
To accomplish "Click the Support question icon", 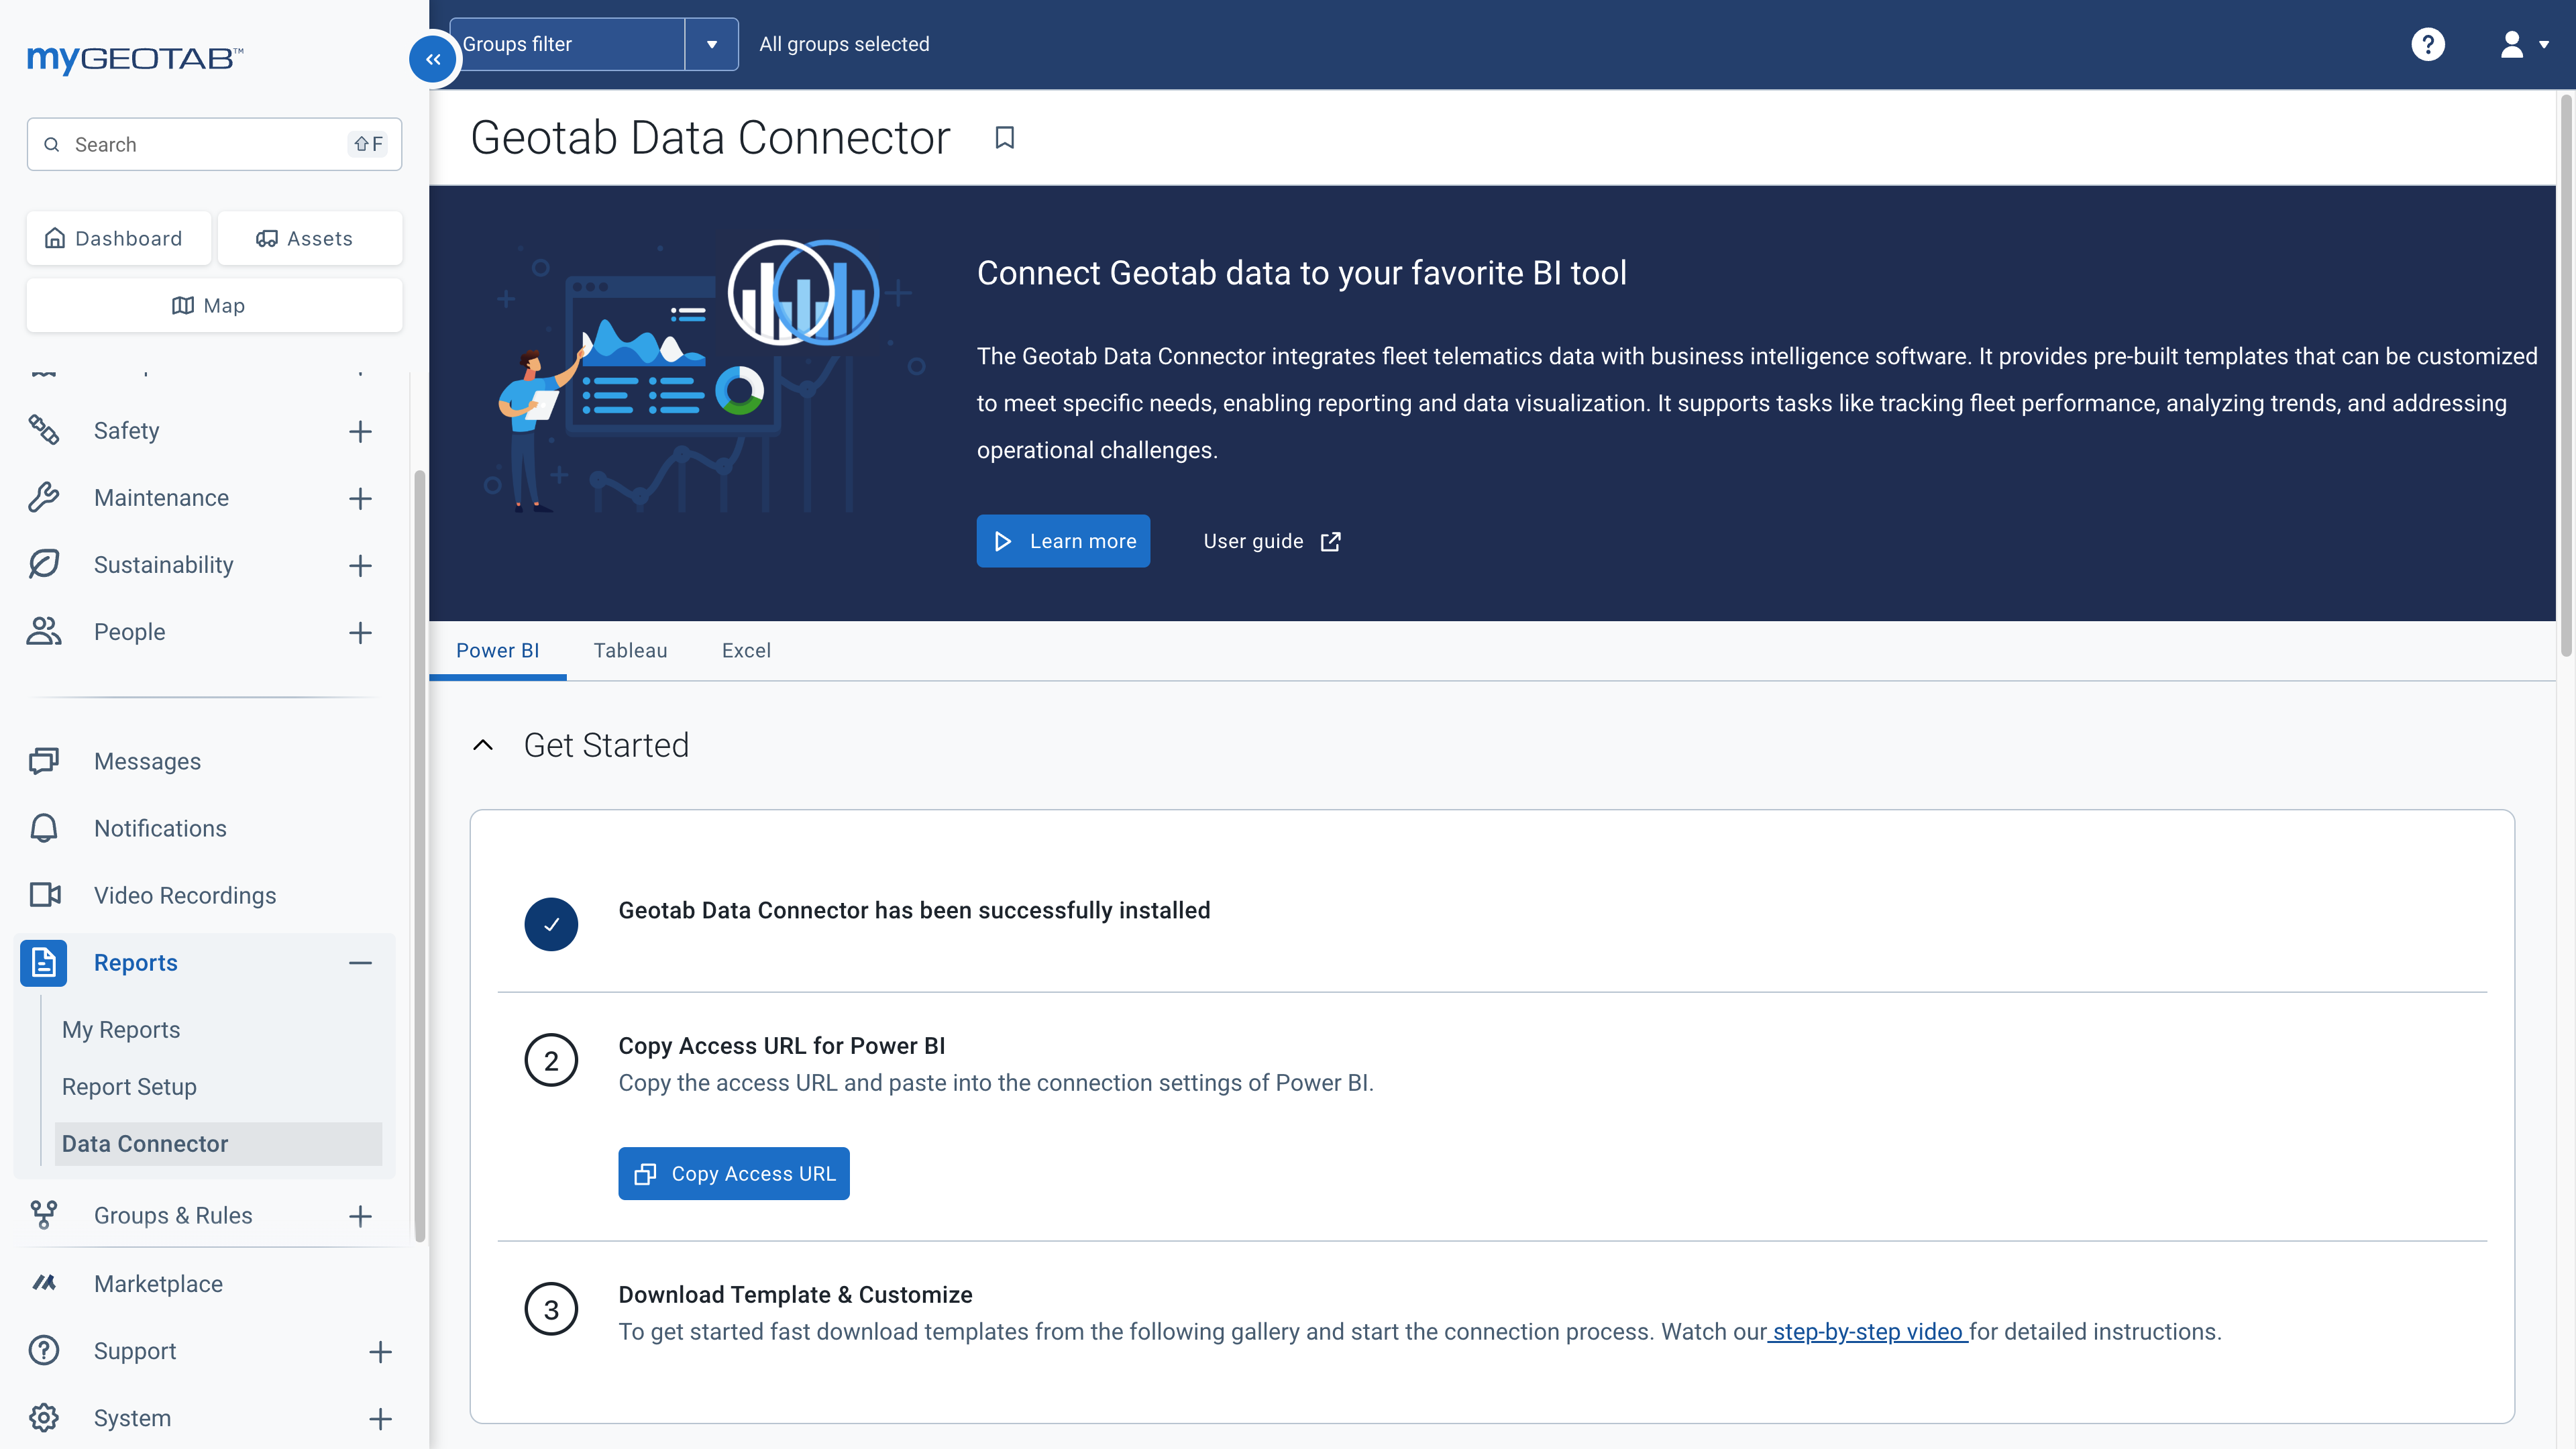I will pos(44,1350).
